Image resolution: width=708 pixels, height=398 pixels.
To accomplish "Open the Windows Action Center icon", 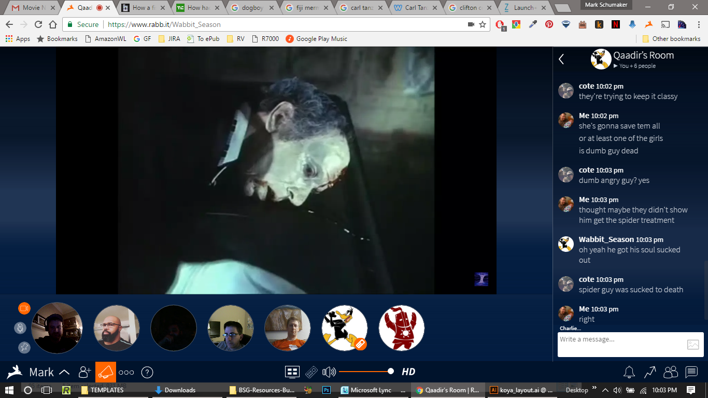I will pyautogui.click(x=691, y=390).
